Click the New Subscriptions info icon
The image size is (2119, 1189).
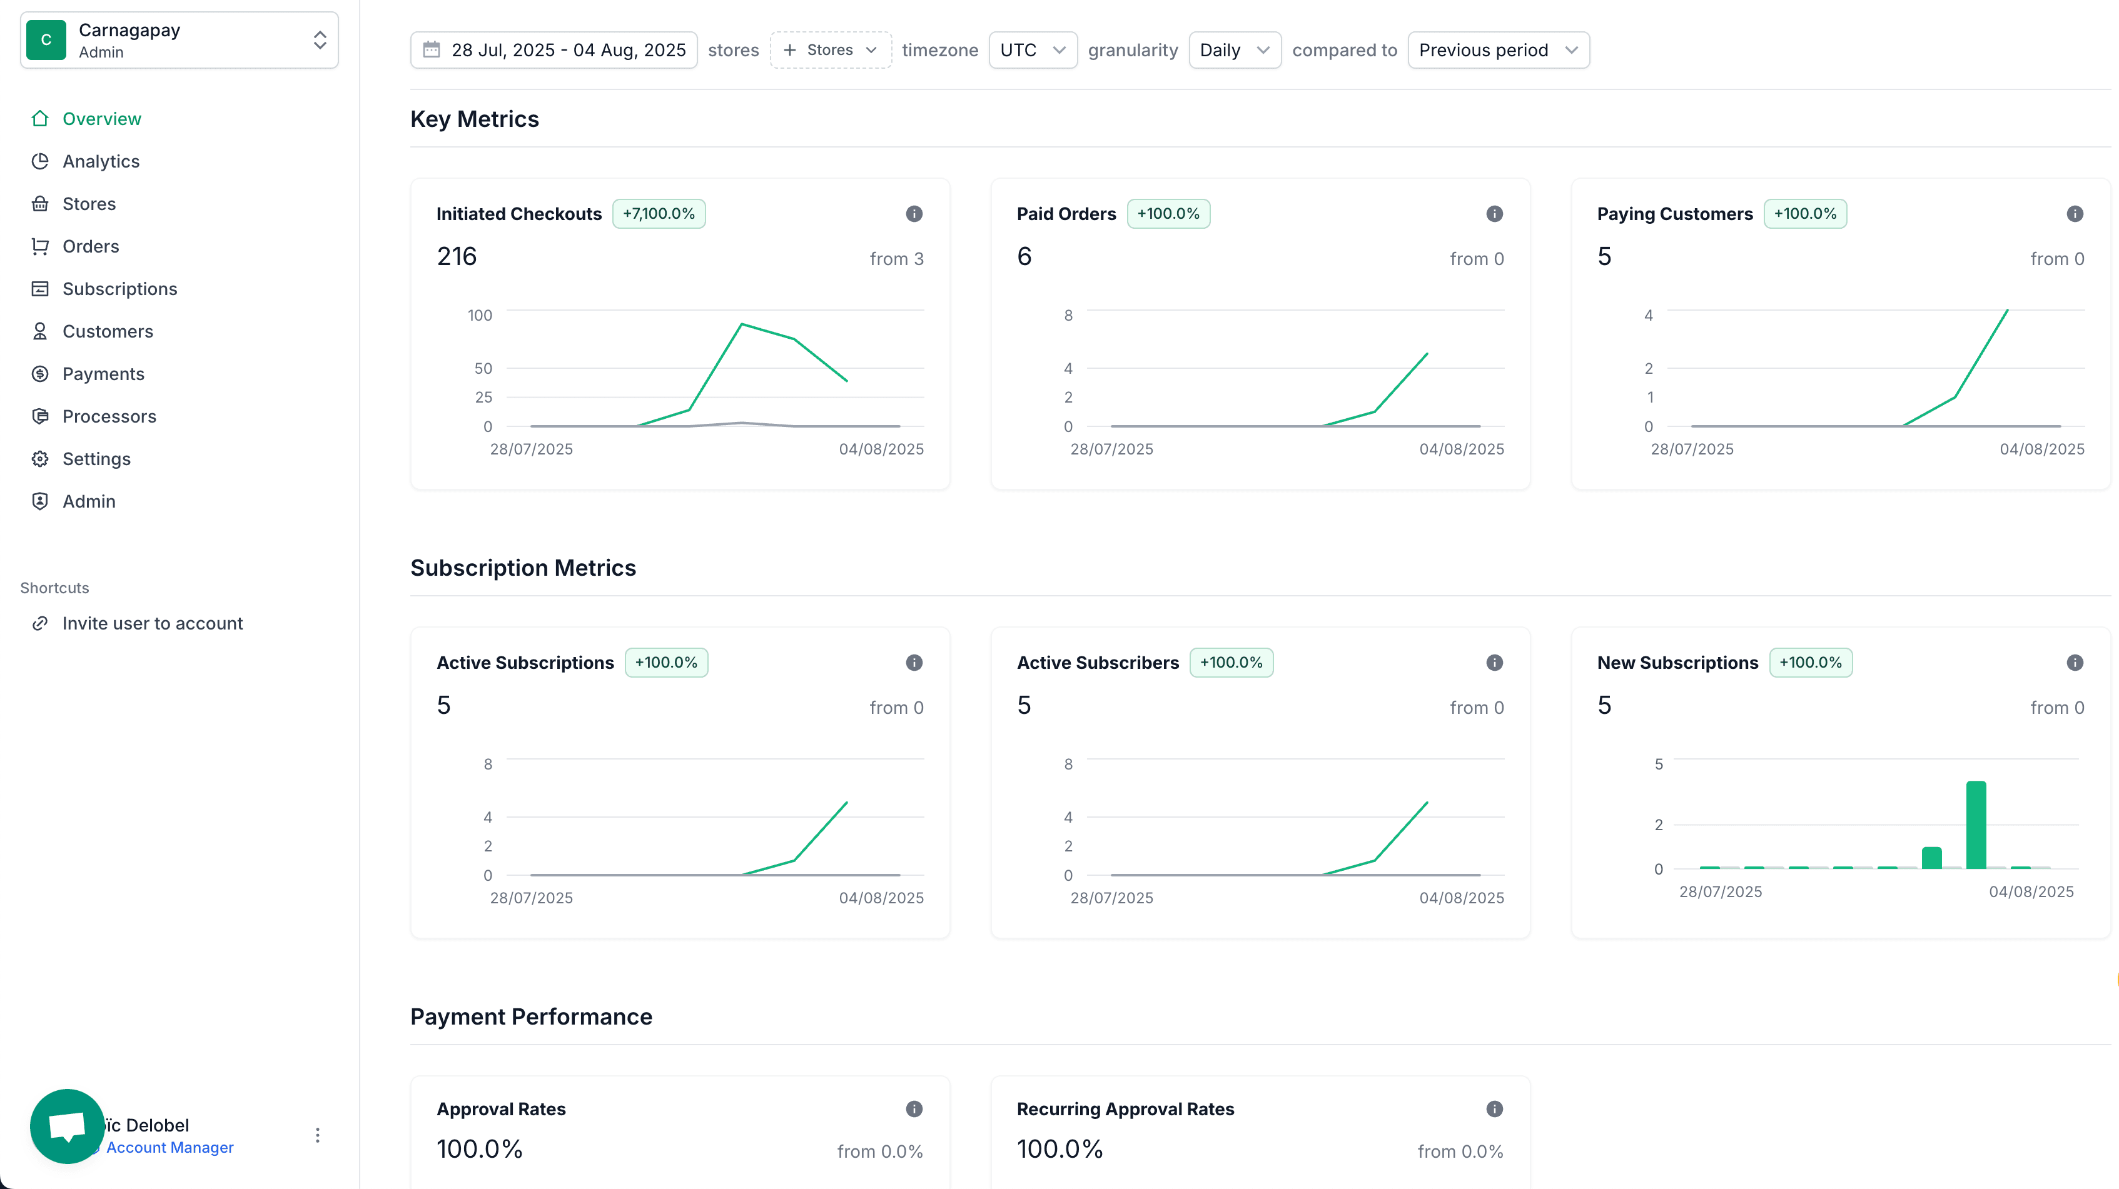2075,663
